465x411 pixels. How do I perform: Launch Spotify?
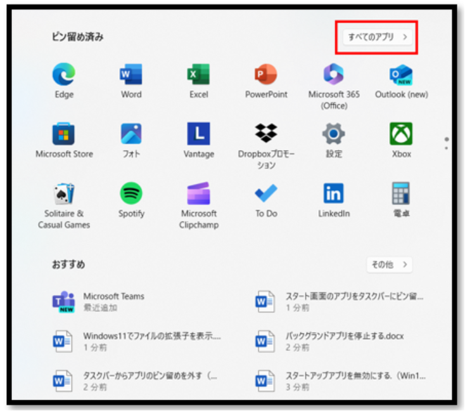click(x=131, y=200)
